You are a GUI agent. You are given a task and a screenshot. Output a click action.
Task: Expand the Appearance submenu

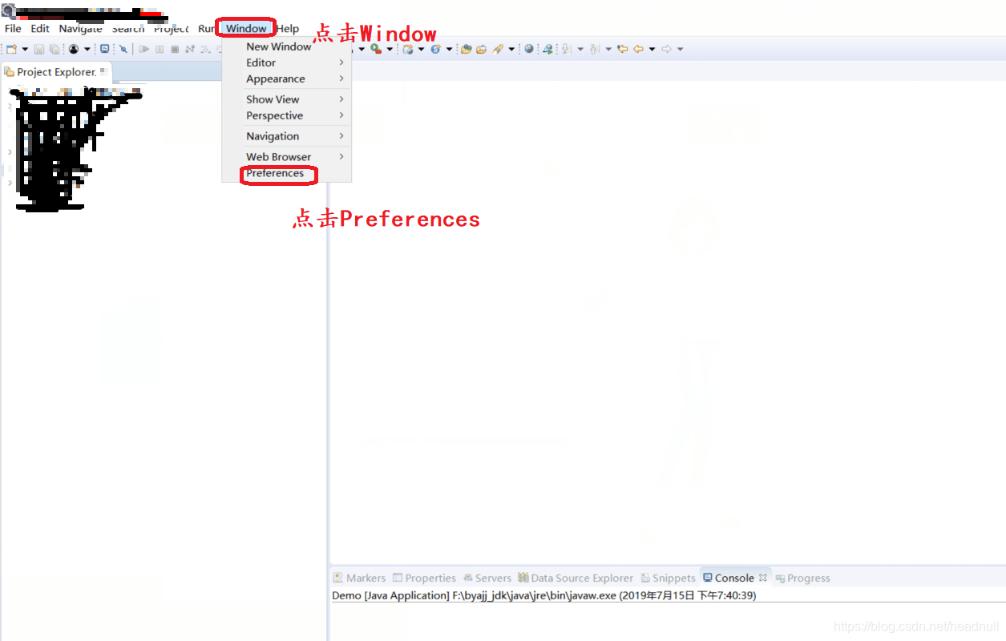tap(287, 79)
